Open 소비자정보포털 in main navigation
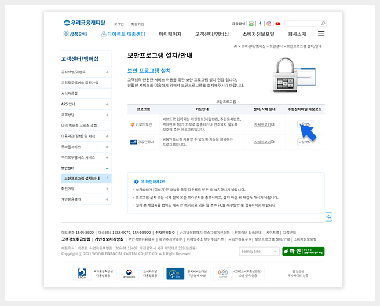This screenshot has height=306, width=380. 258,34
